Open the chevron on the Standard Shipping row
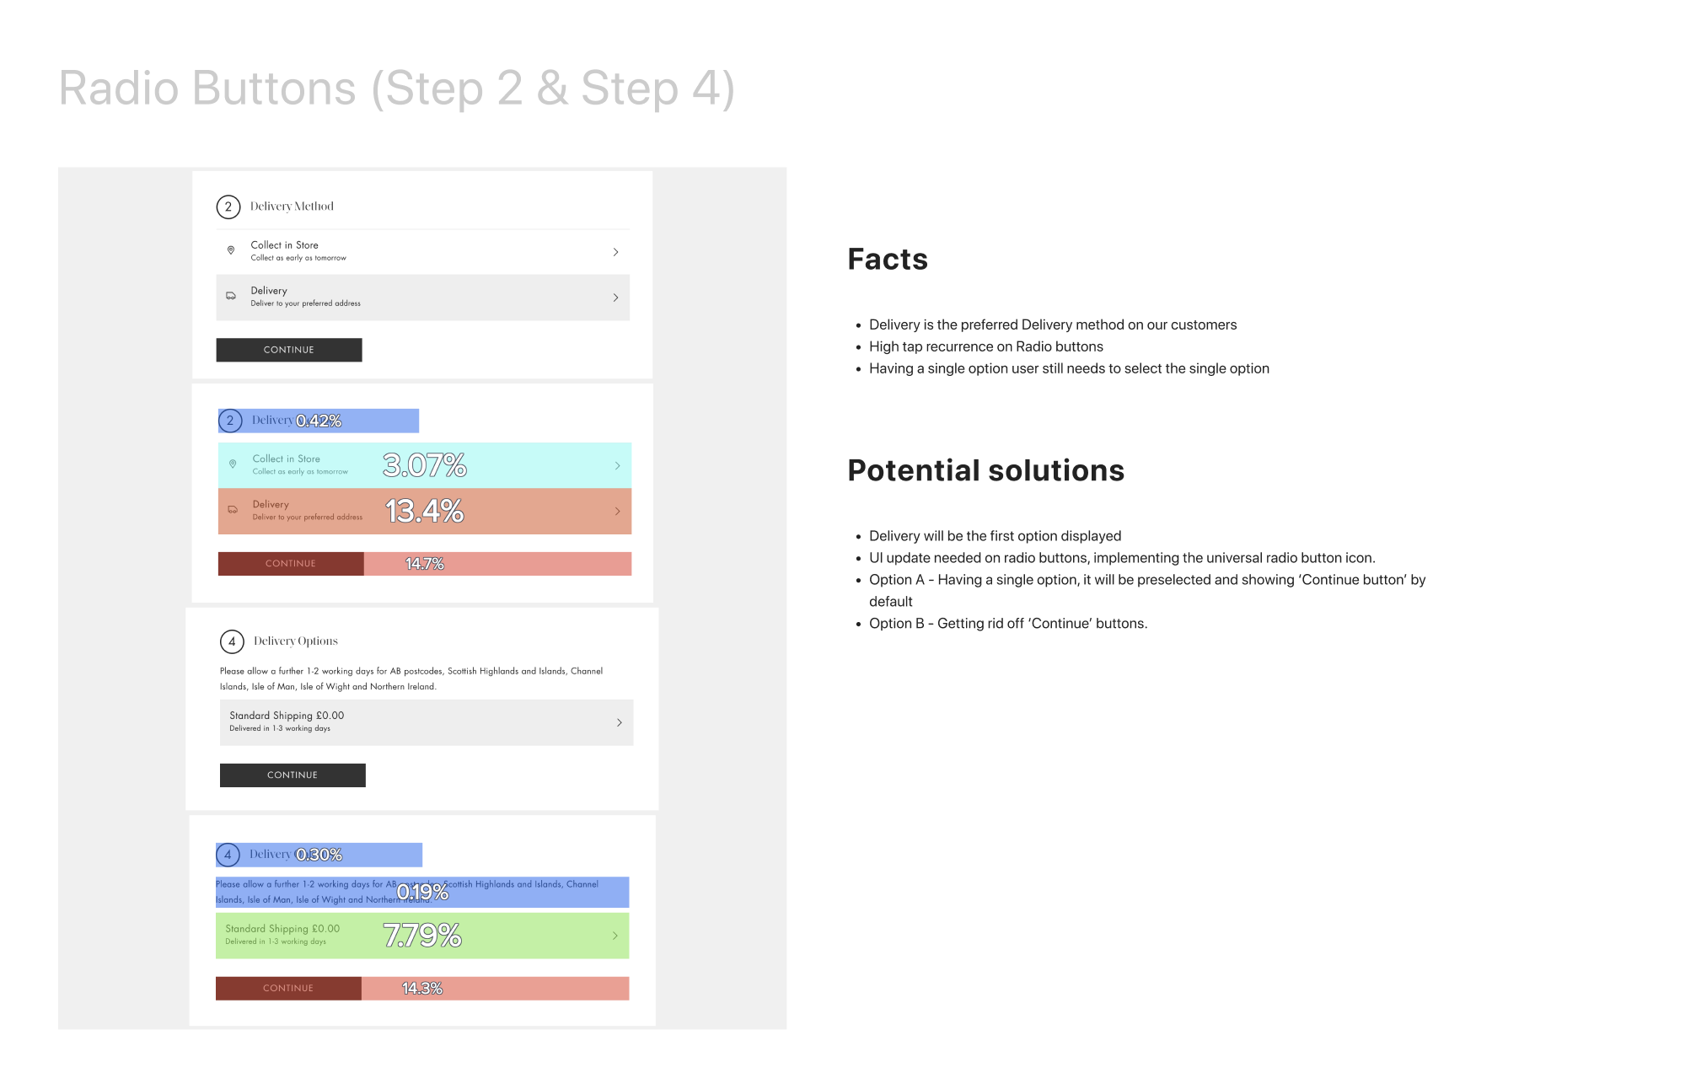This screenshot has height=1089, width=1696. (620, 722)
